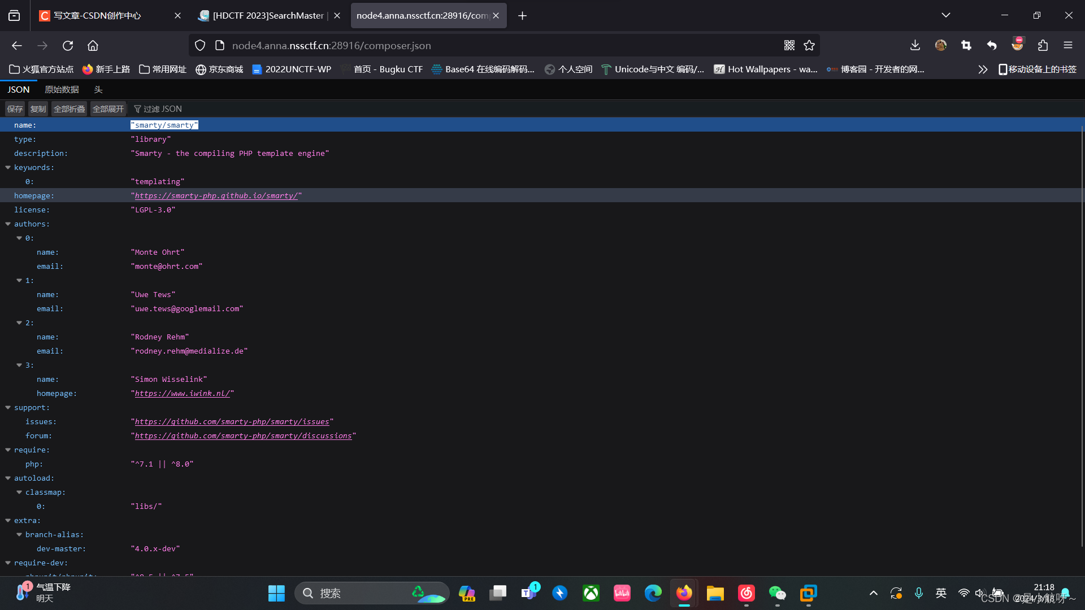The width and height of the screenshot is (1085, 610).
Task: Open the browser home page
Action: 93,46
